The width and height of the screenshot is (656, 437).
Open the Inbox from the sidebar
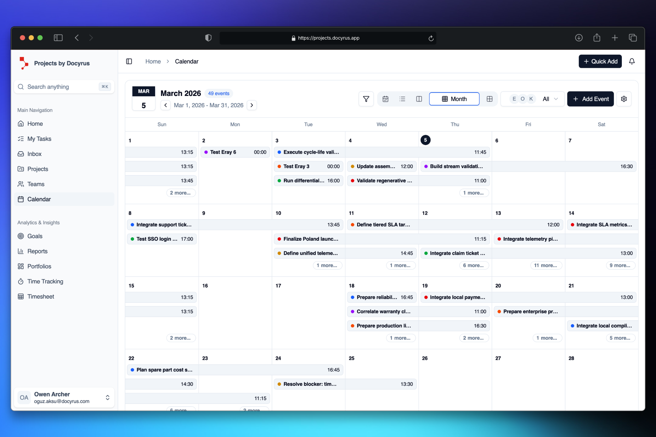[x=34, y=154]
